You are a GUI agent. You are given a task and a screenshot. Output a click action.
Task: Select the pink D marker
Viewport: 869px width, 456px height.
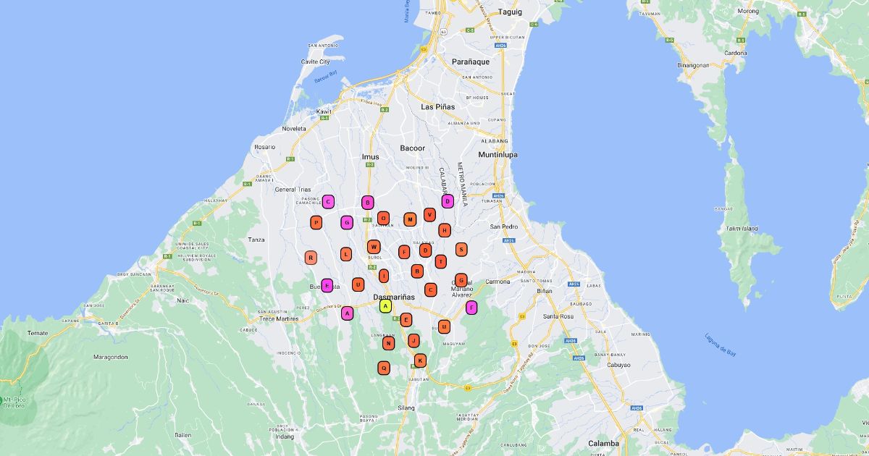click(x=448, y=201)
